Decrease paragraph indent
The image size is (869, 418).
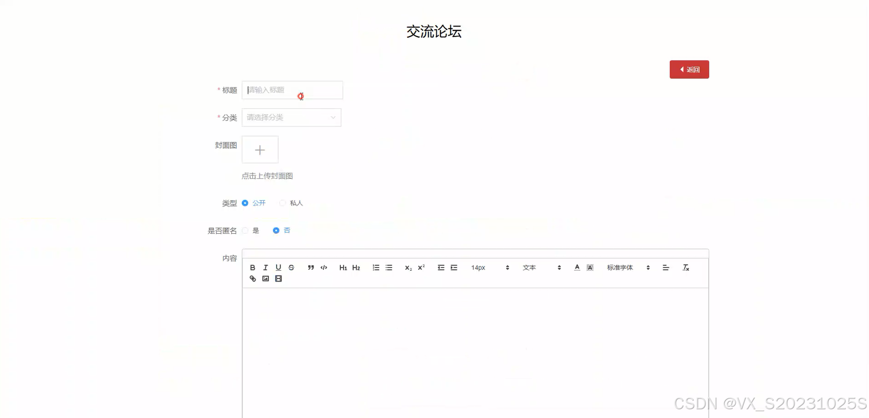click(441, 268)
